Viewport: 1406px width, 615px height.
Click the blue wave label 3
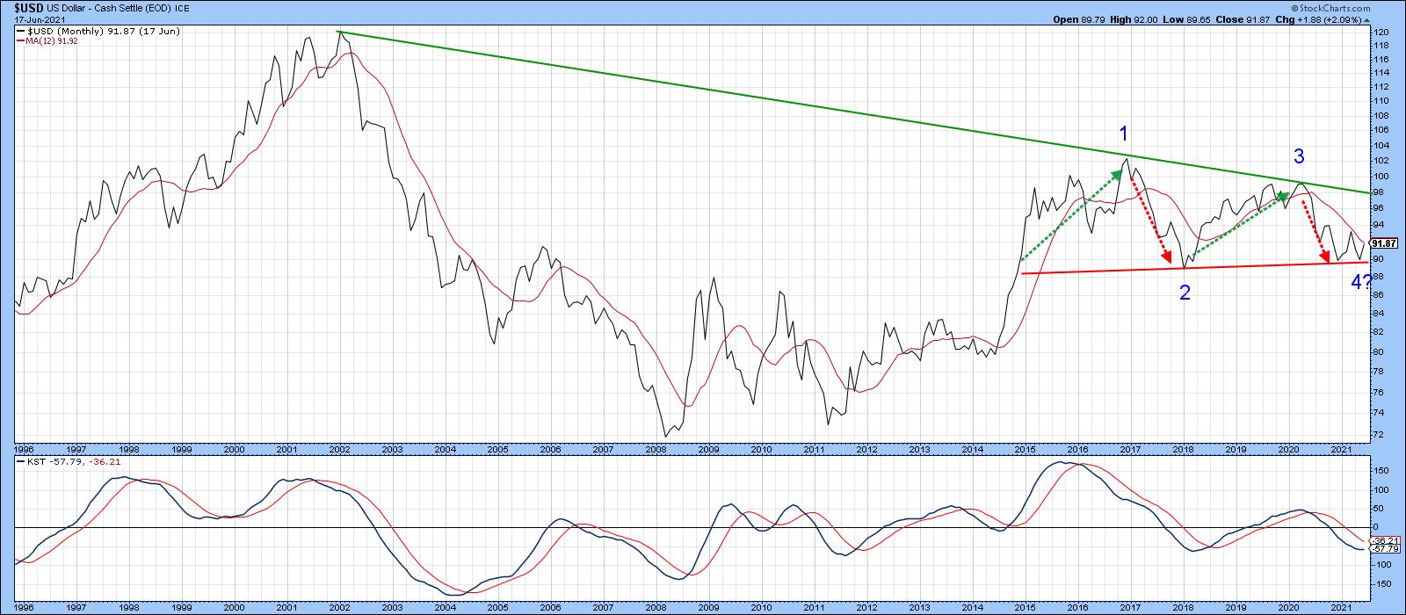pos(1298,157)
